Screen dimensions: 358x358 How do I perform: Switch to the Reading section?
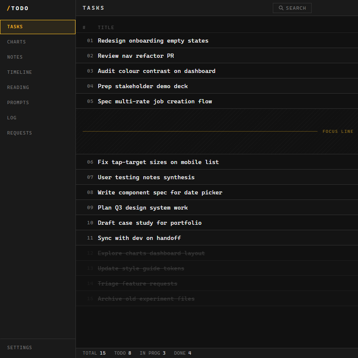click(38, 87)
